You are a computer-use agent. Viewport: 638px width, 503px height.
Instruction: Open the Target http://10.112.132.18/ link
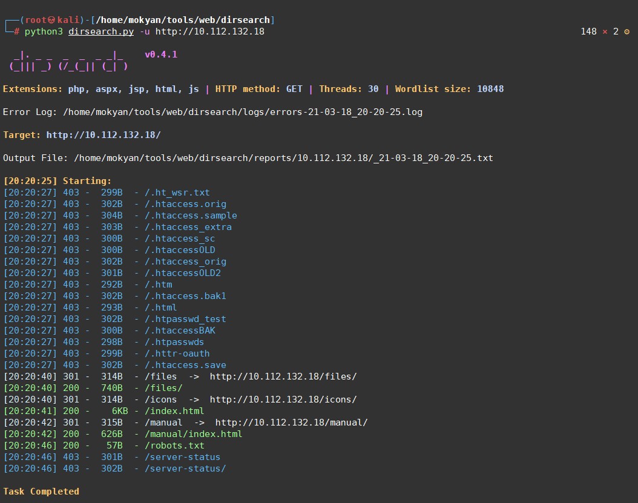(x=104, y=135)
